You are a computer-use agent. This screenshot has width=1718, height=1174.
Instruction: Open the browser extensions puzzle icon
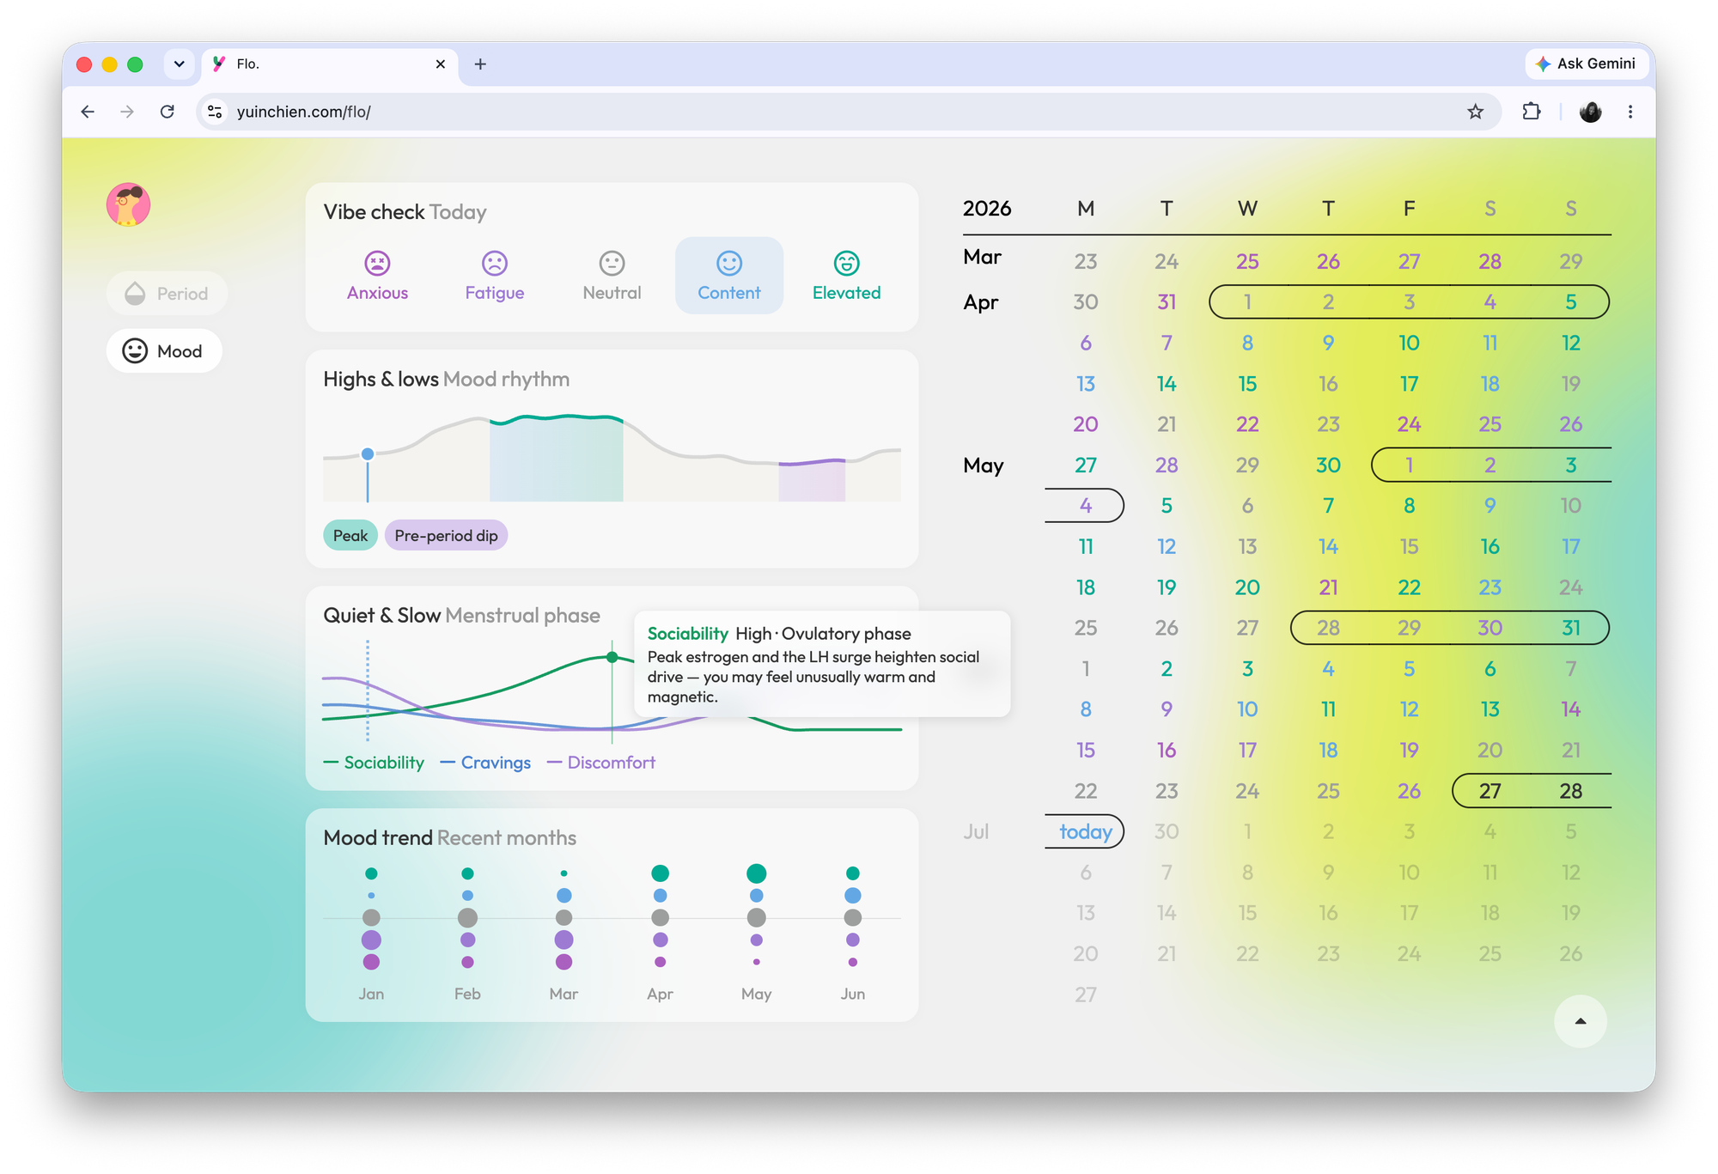coord(1531,112)
